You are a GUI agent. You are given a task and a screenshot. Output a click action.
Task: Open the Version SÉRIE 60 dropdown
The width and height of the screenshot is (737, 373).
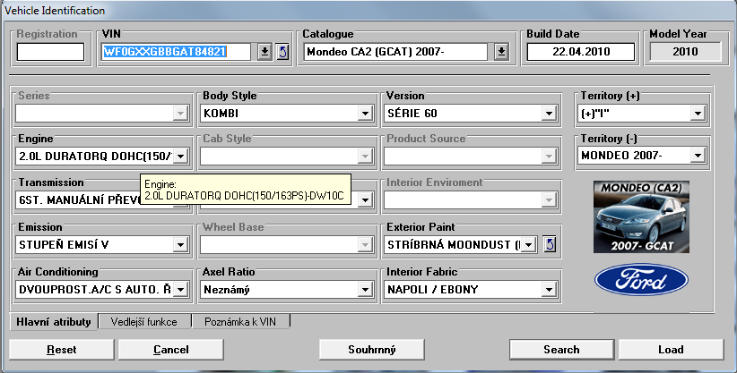click(547, 114)
